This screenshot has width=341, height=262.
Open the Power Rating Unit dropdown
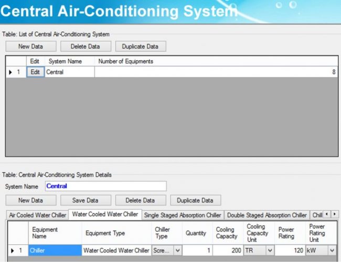[x=332, y=250]
